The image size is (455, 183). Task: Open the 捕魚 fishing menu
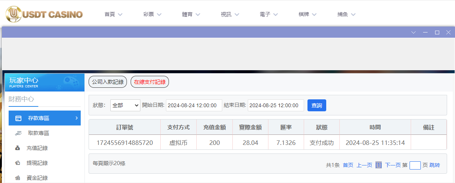346,15
